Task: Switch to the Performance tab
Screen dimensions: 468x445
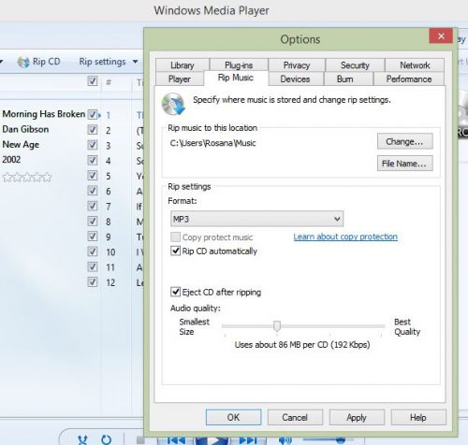Action: [409, 79]
